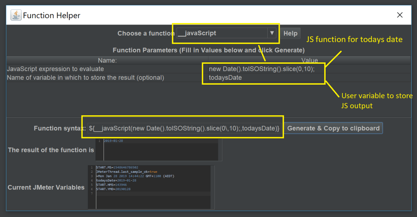417x217 pixels.
Task: Select the START.MS variable line
Action: [x=117, y=167]
